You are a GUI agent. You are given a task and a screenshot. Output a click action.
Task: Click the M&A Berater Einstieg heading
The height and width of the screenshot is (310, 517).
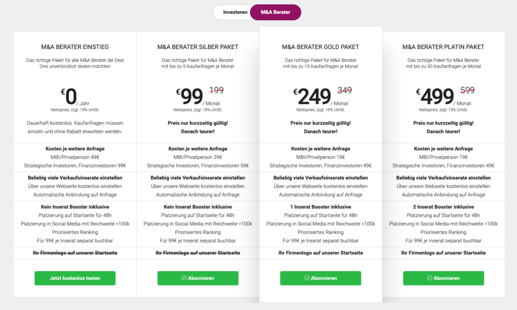75,47
